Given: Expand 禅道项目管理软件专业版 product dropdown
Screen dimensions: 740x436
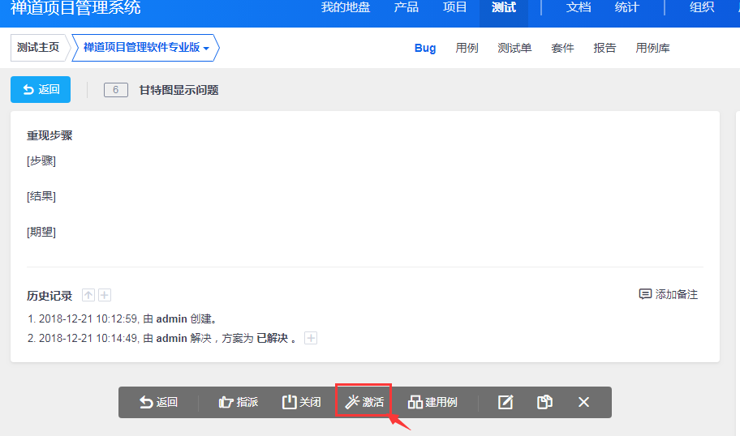Looking at the screenshot, I should (x=146, y=48).
